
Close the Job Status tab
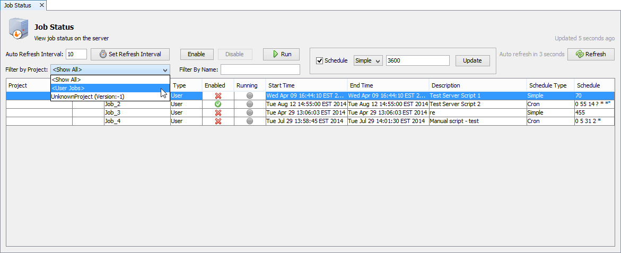[x=41, y=5]
